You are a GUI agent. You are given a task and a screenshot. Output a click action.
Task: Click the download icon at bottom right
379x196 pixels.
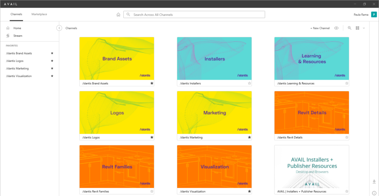pos(374,182)
